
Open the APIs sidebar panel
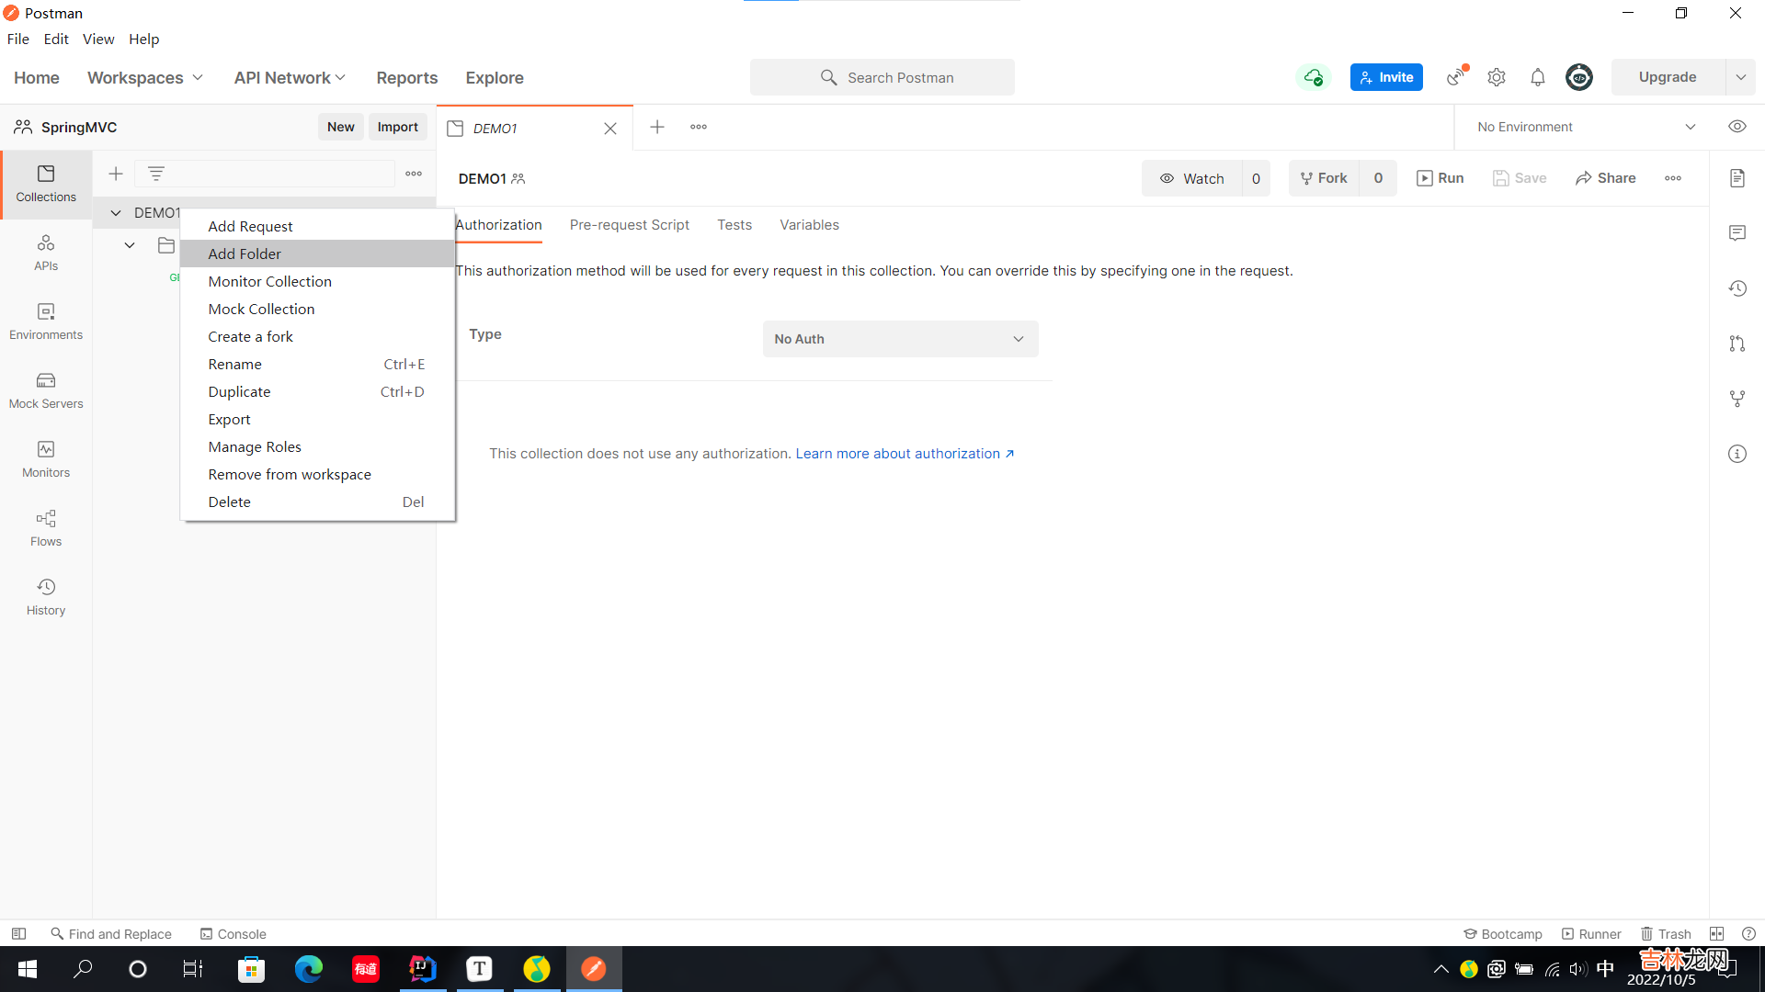[x=46, y=252]
